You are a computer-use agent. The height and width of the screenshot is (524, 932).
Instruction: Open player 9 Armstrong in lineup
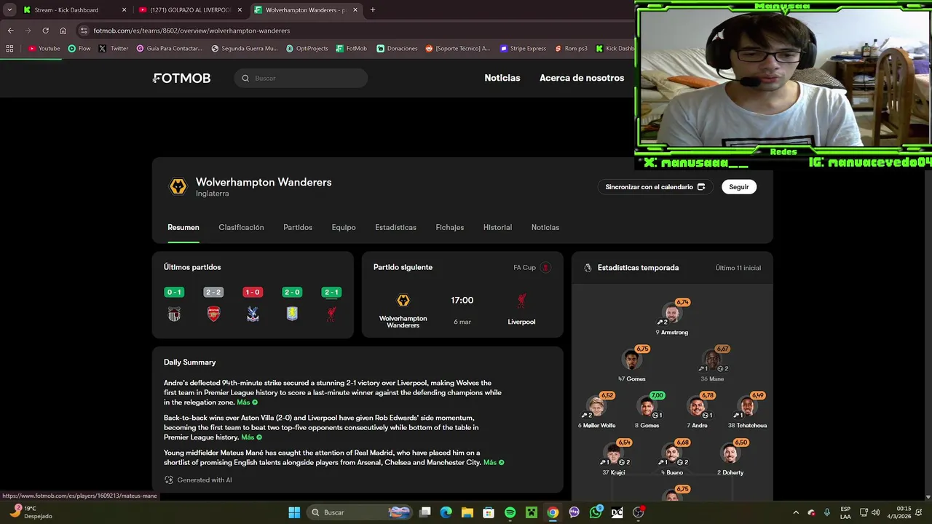click(672, 318)
